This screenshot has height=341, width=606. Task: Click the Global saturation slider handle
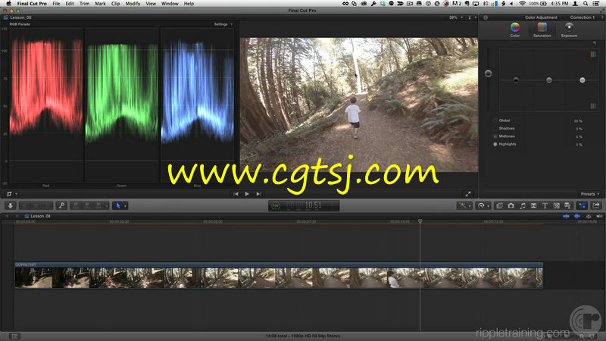coord(488,74)
